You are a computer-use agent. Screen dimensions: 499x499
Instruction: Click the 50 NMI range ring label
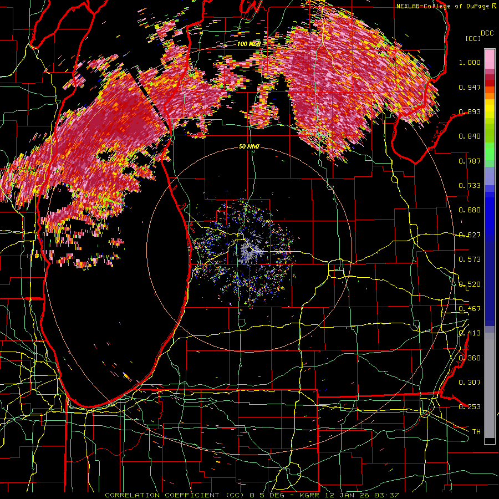(249, 147)
